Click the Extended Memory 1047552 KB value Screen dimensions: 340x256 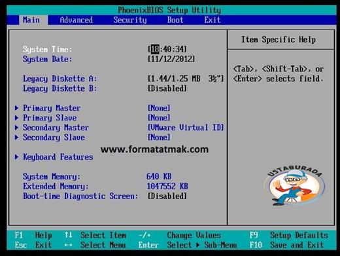click(x=167, y=186)
